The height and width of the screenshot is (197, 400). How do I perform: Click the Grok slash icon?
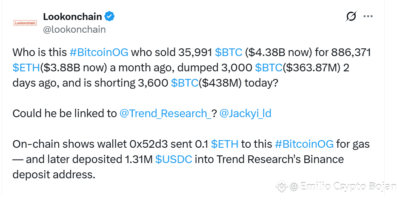tap(351, 17)
